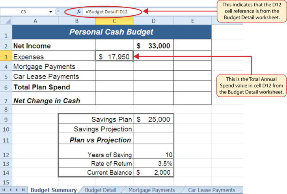Select column B header
The image size is (287, 194).
77,21
